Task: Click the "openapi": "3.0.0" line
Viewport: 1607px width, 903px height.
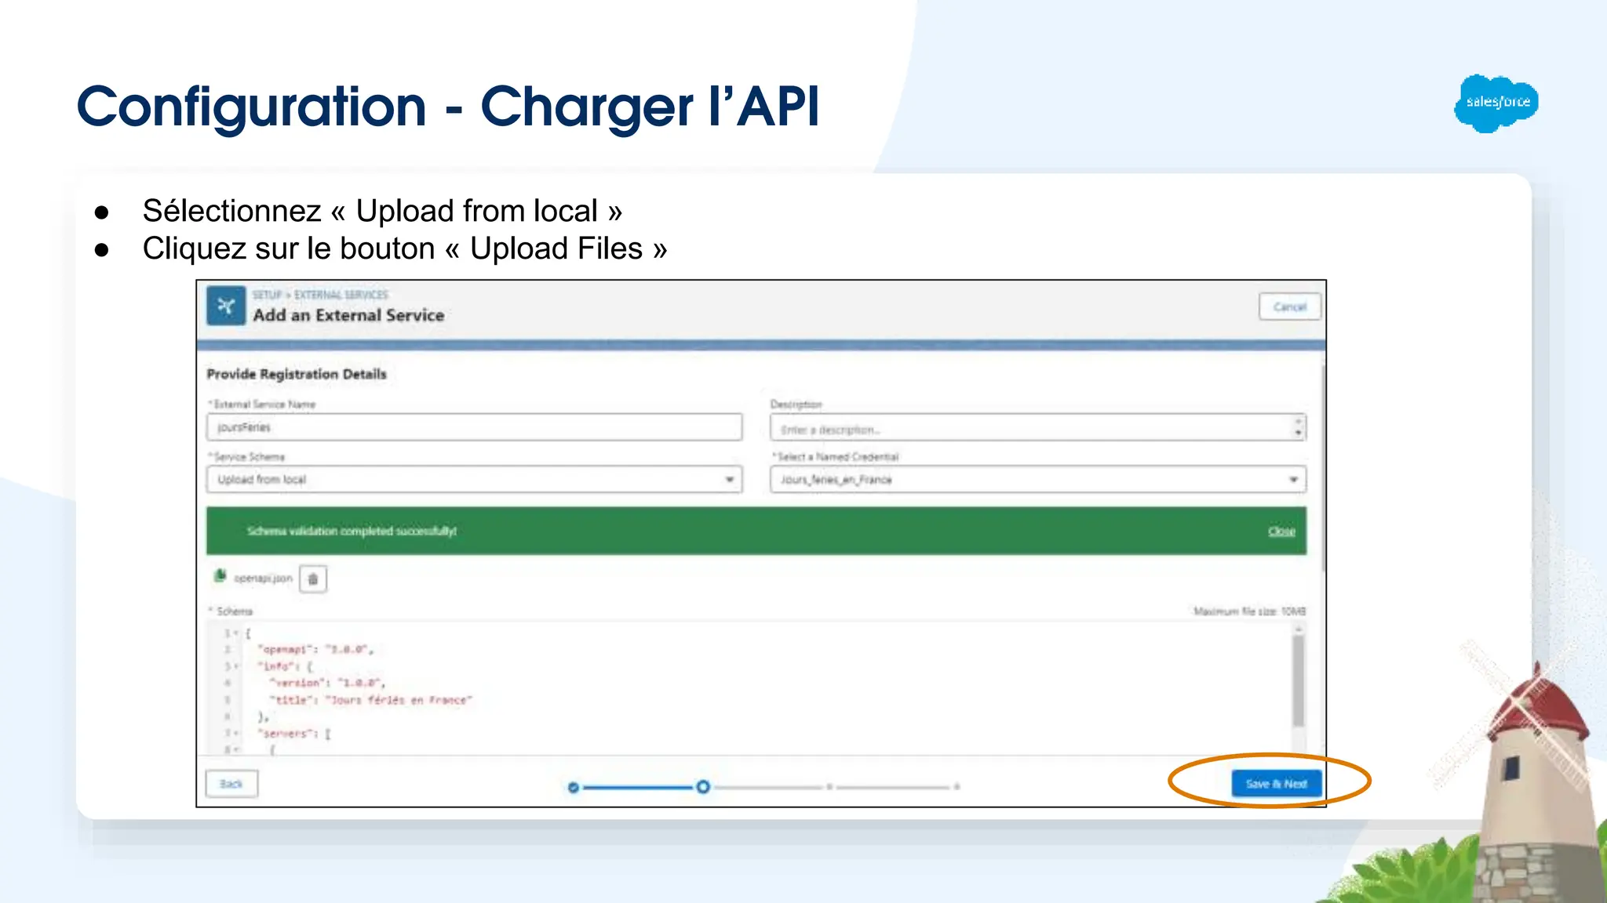Action: tap(317, 650)
